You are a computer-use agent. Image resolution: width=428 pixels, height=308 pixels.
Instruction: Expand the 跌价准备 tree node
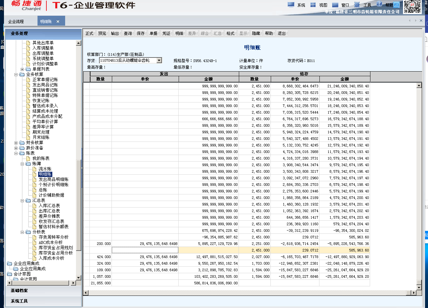click(16, 148)
